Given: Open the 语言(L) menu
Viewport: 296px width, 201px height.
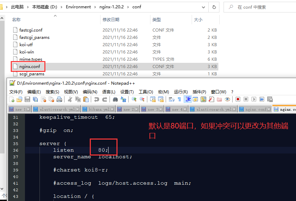Looking at the screenshot, I should point(108,92).
